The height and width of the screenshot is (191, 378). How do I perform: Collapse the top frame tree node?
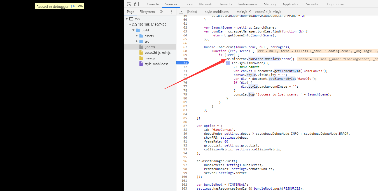point(127,19)
